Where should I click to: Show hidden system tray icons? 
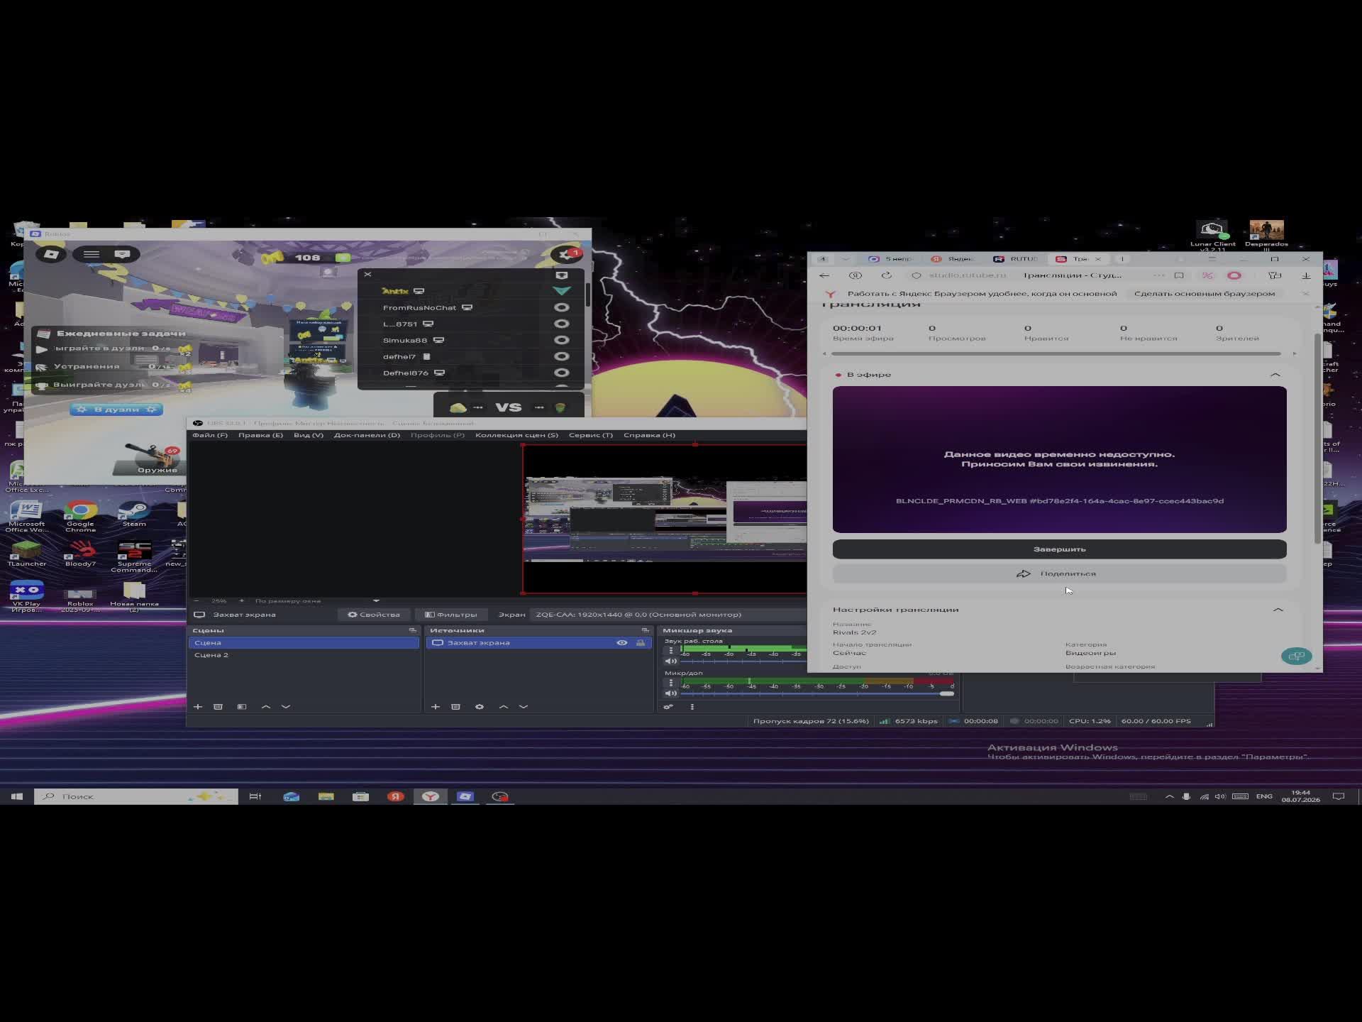[x=1169, y=796]
